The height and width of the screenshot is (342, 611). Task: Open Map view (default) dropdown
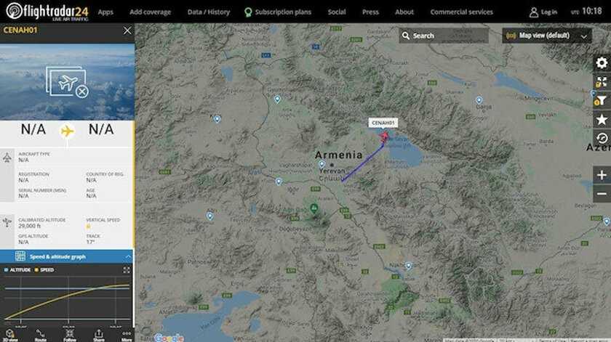point(547,36)
